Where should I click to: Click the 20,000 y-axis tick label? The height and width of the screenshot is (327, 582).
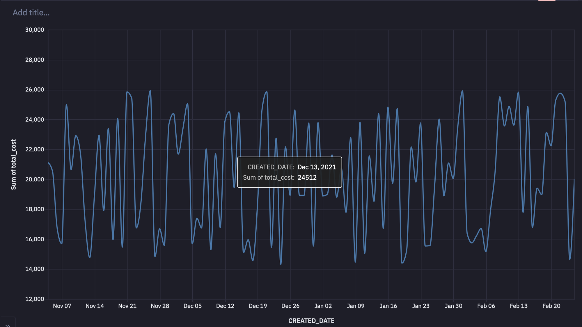pyautogui.click(x=35, y=179)
